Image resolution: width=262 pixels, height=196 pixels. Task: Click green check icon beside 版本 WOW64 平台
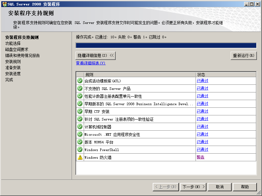pyautogui.click(x=80, y=142)
